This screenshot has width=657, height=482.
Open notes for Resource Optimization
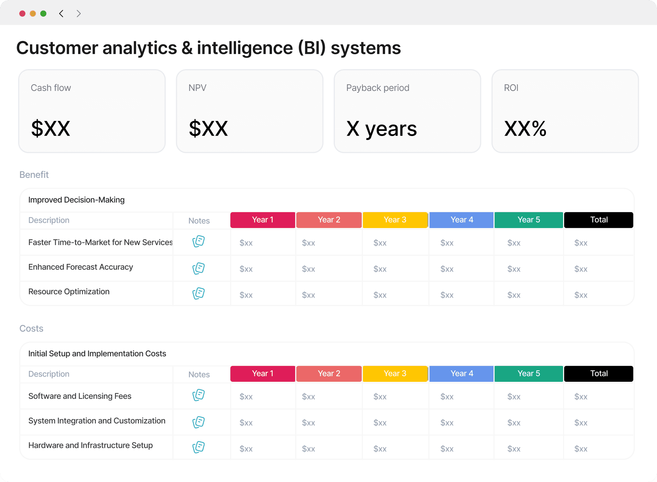(x=199, y=293)
